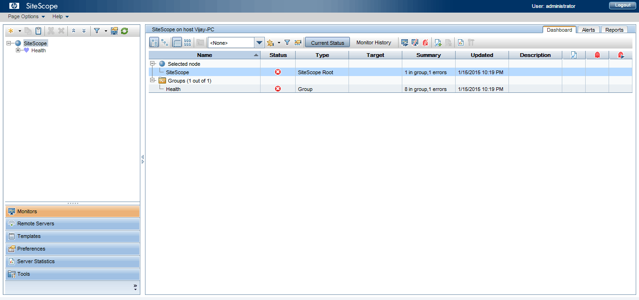
Task: Click the tree filter funnel icon
Action: (97, 31)
